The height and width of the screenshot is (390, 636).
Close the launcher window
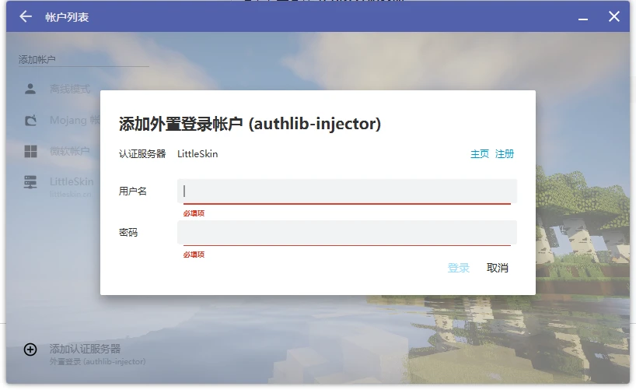coord(614,16)
